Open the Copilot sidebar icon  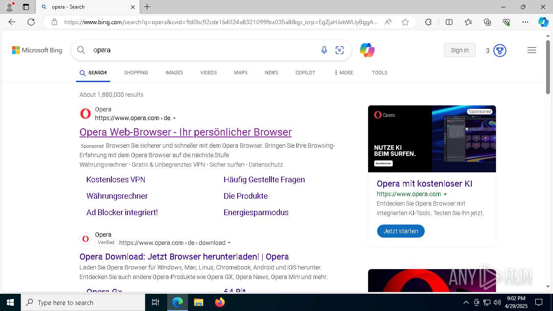tap(543, 22)
